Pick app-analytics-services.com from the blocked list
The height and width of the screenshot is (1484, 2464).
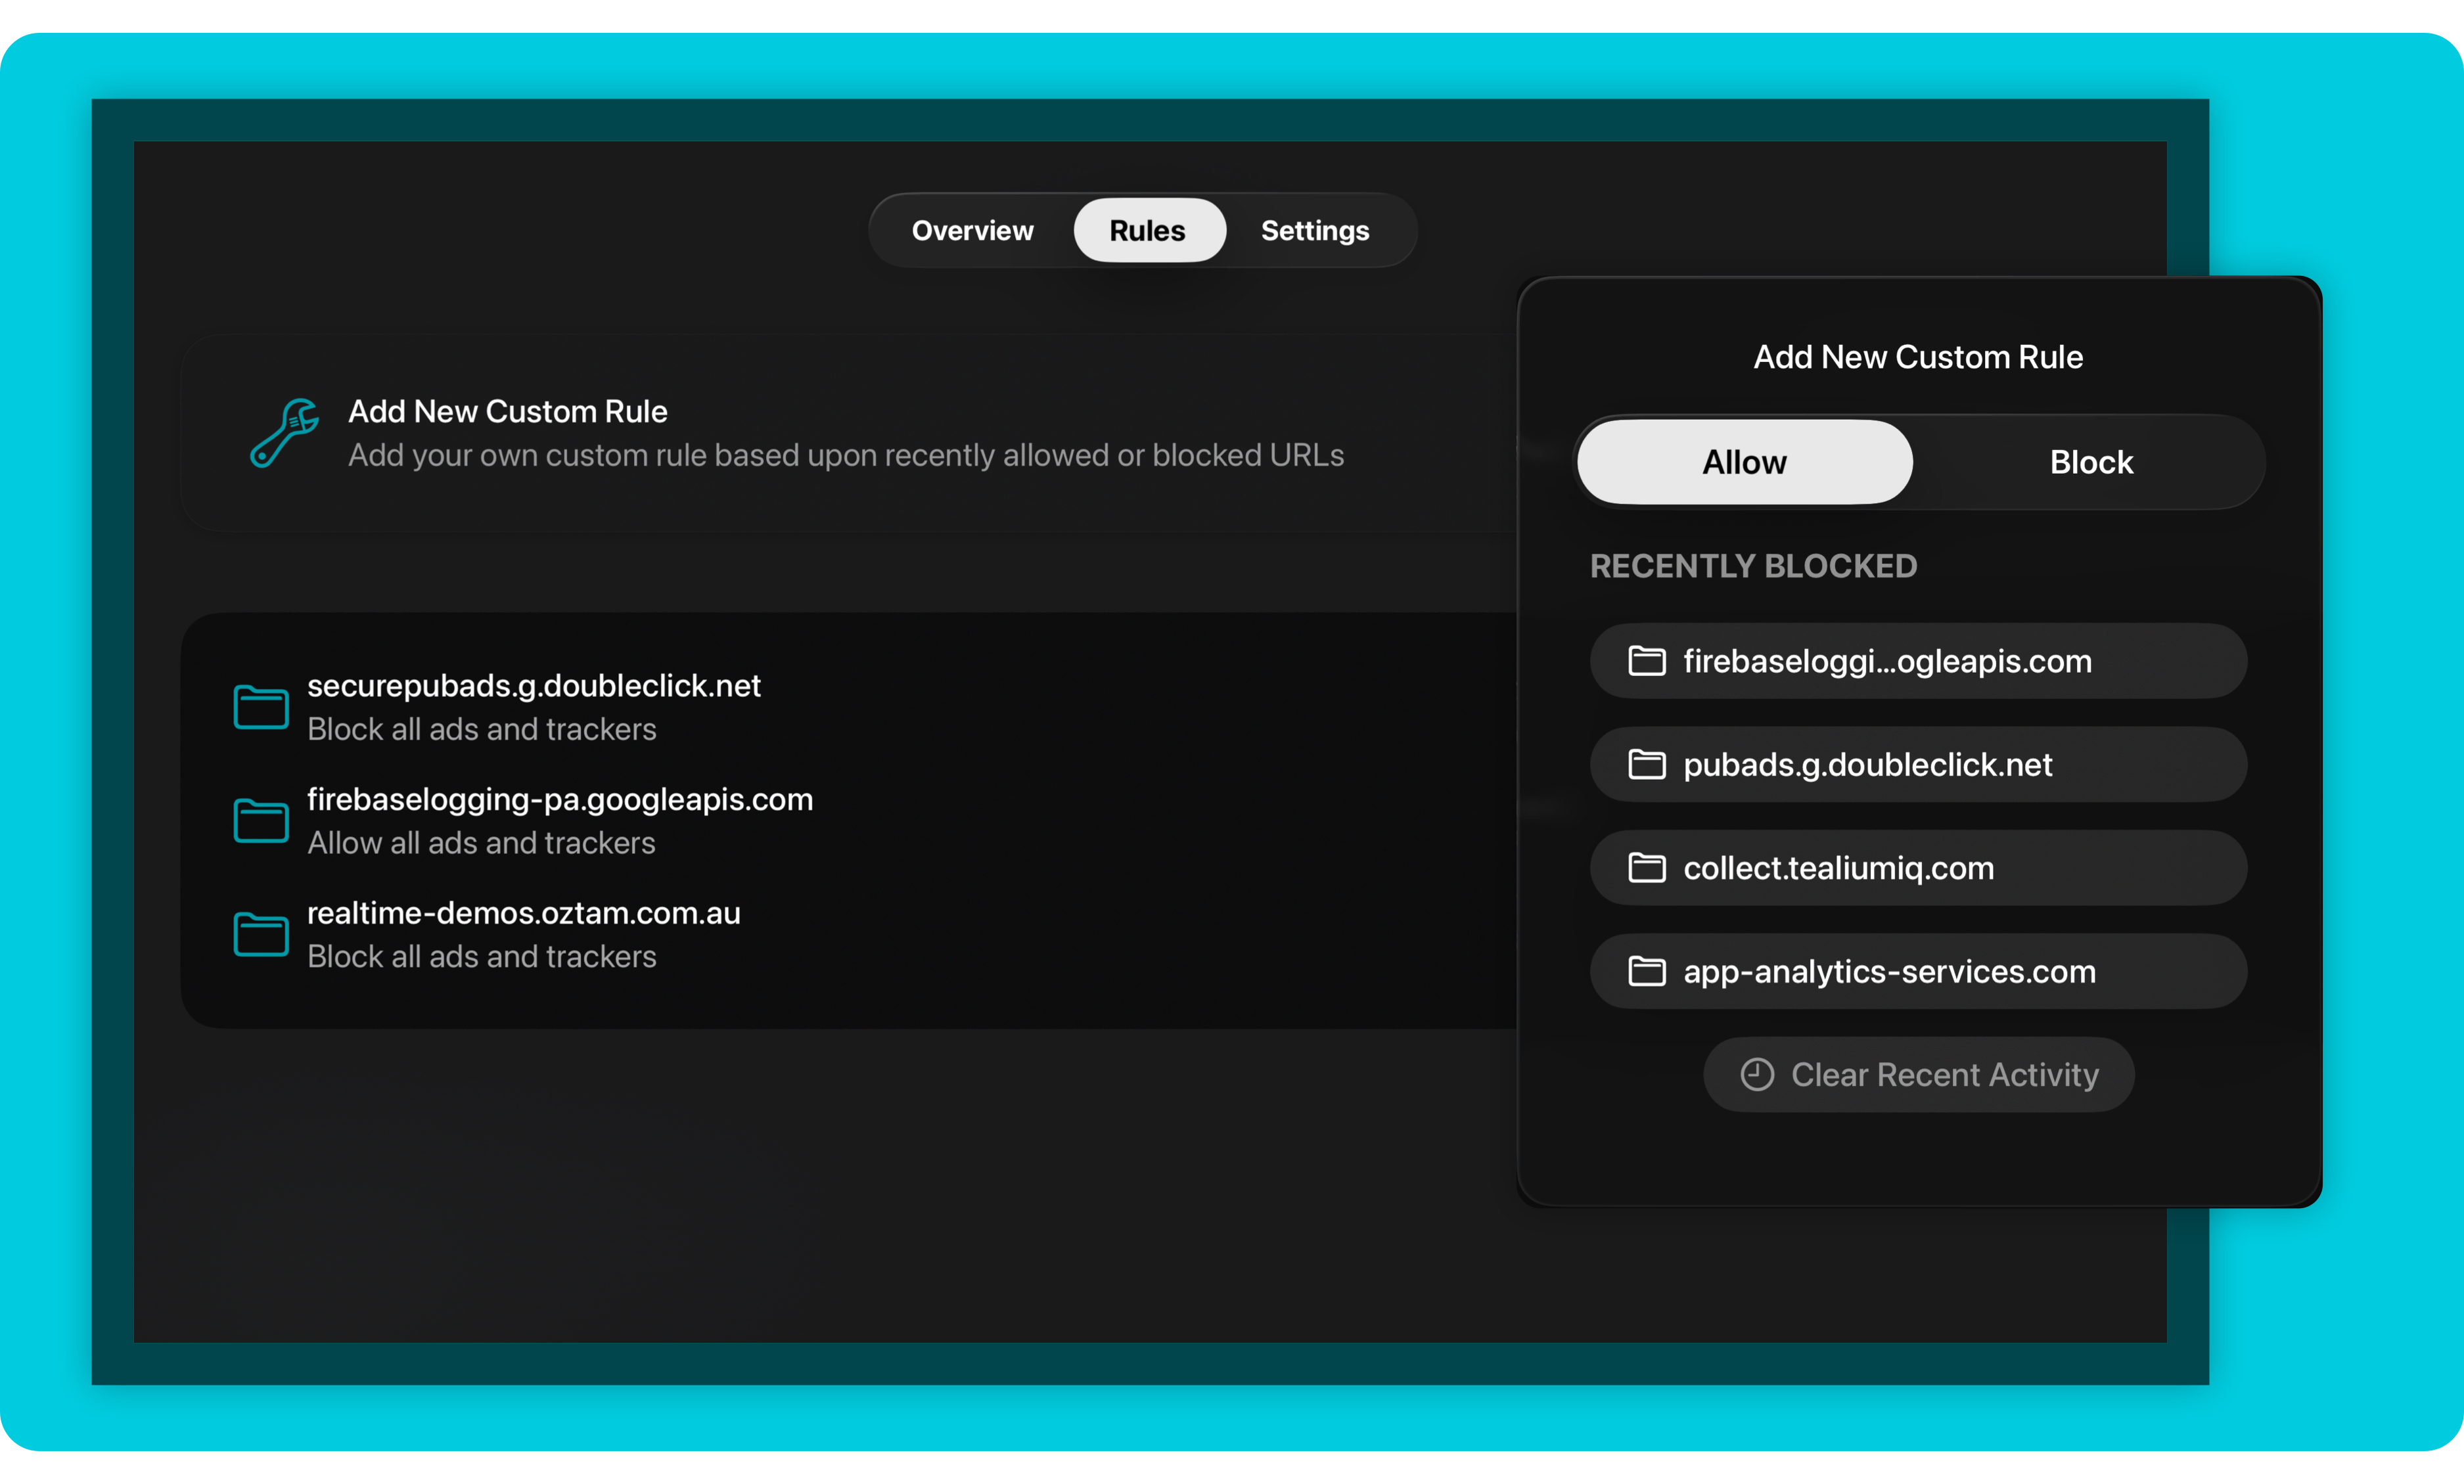pos(1918,971)
